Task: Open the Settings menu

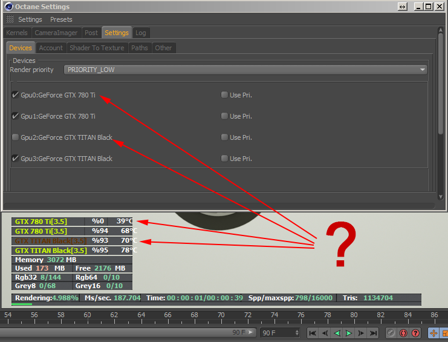Action: [x=30, y=19]
